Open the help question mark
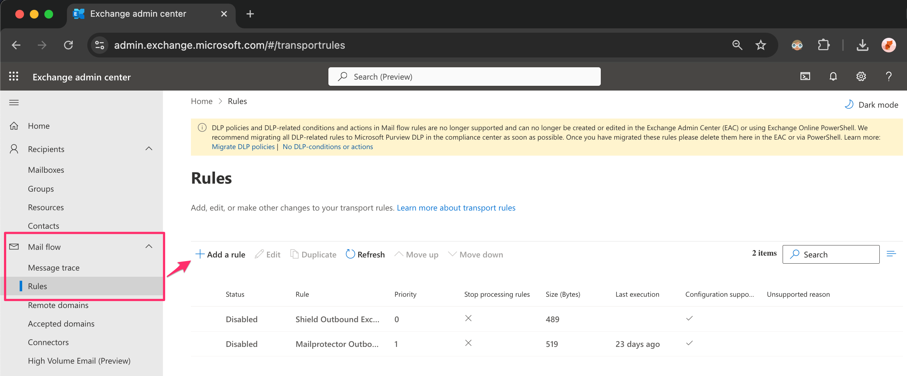The image size is (907, 376). click(888, 76)
